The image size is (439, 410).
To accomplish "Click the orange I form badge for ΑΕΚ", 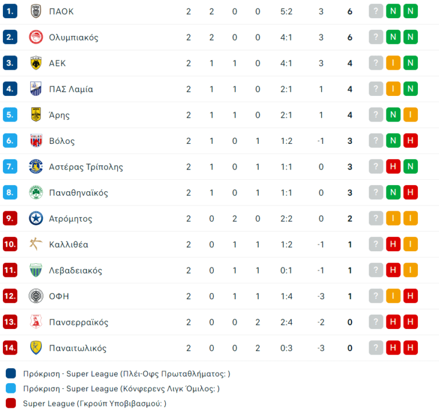I will (x=393, y=63).
